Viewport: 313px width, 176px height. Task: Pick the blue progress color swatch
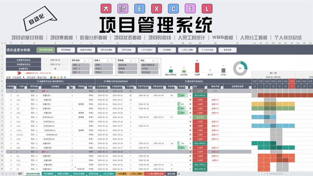[65, 77]
